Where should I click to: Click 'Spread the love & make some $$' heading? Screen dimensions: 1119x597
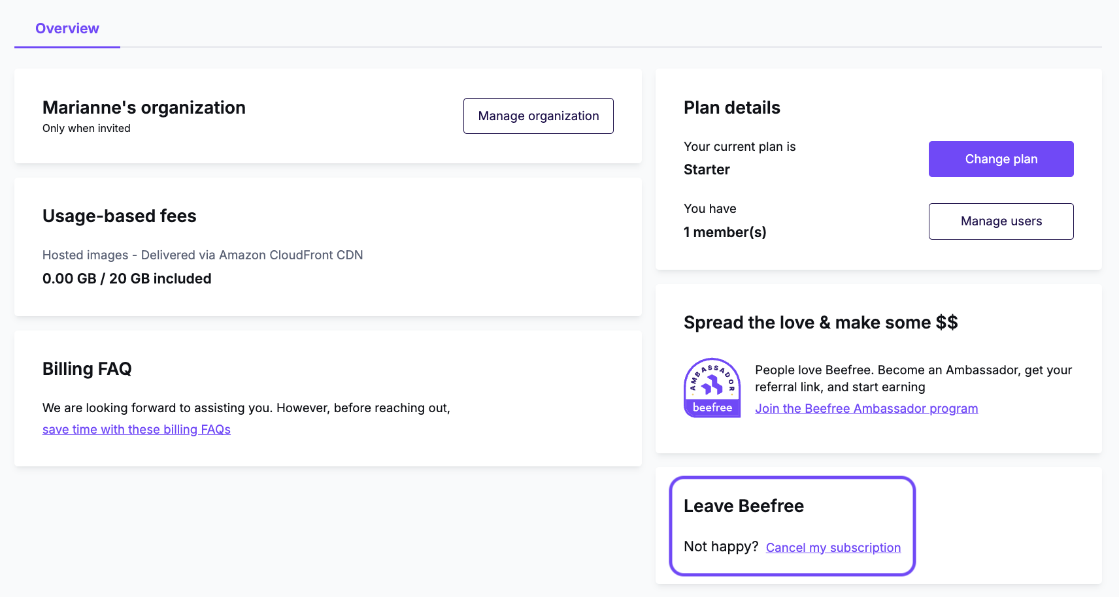[820, 323]
